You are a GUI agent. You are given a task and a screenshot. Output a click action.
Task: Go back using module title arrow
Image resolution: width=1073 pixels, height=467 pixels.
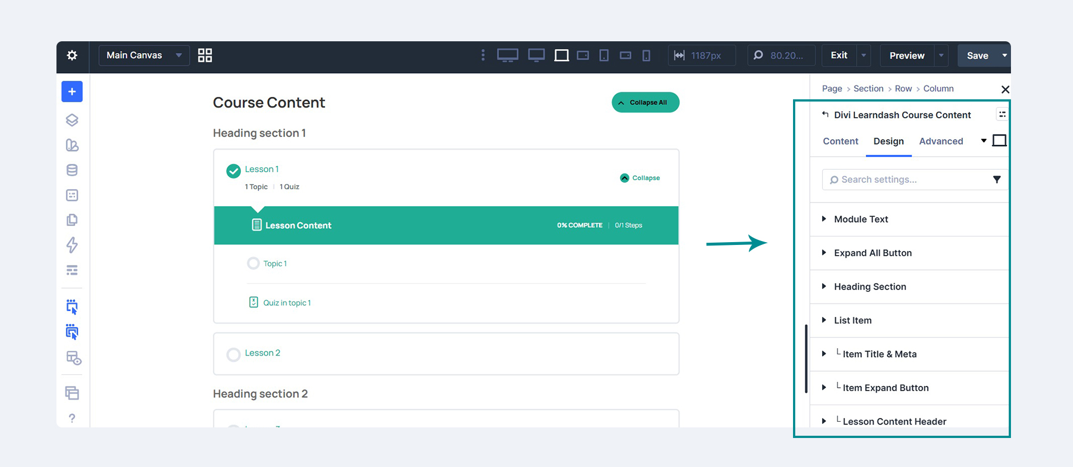coord(825,114)
